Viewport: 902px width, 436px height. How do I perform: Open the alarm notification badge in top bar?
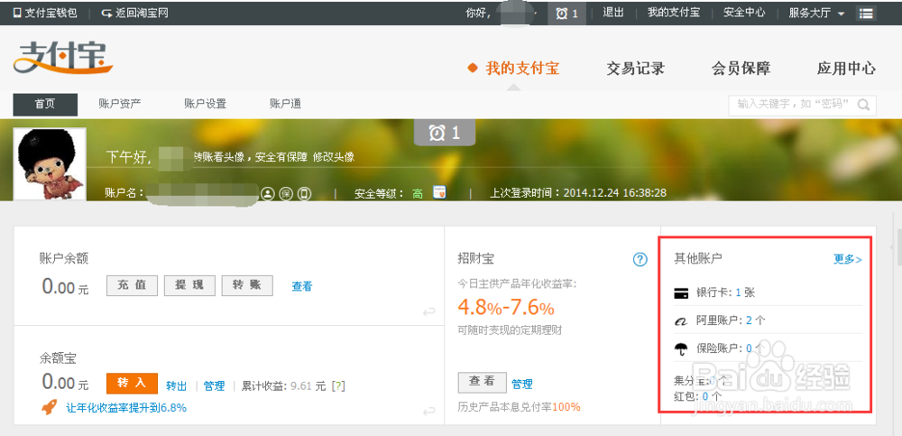566,13
